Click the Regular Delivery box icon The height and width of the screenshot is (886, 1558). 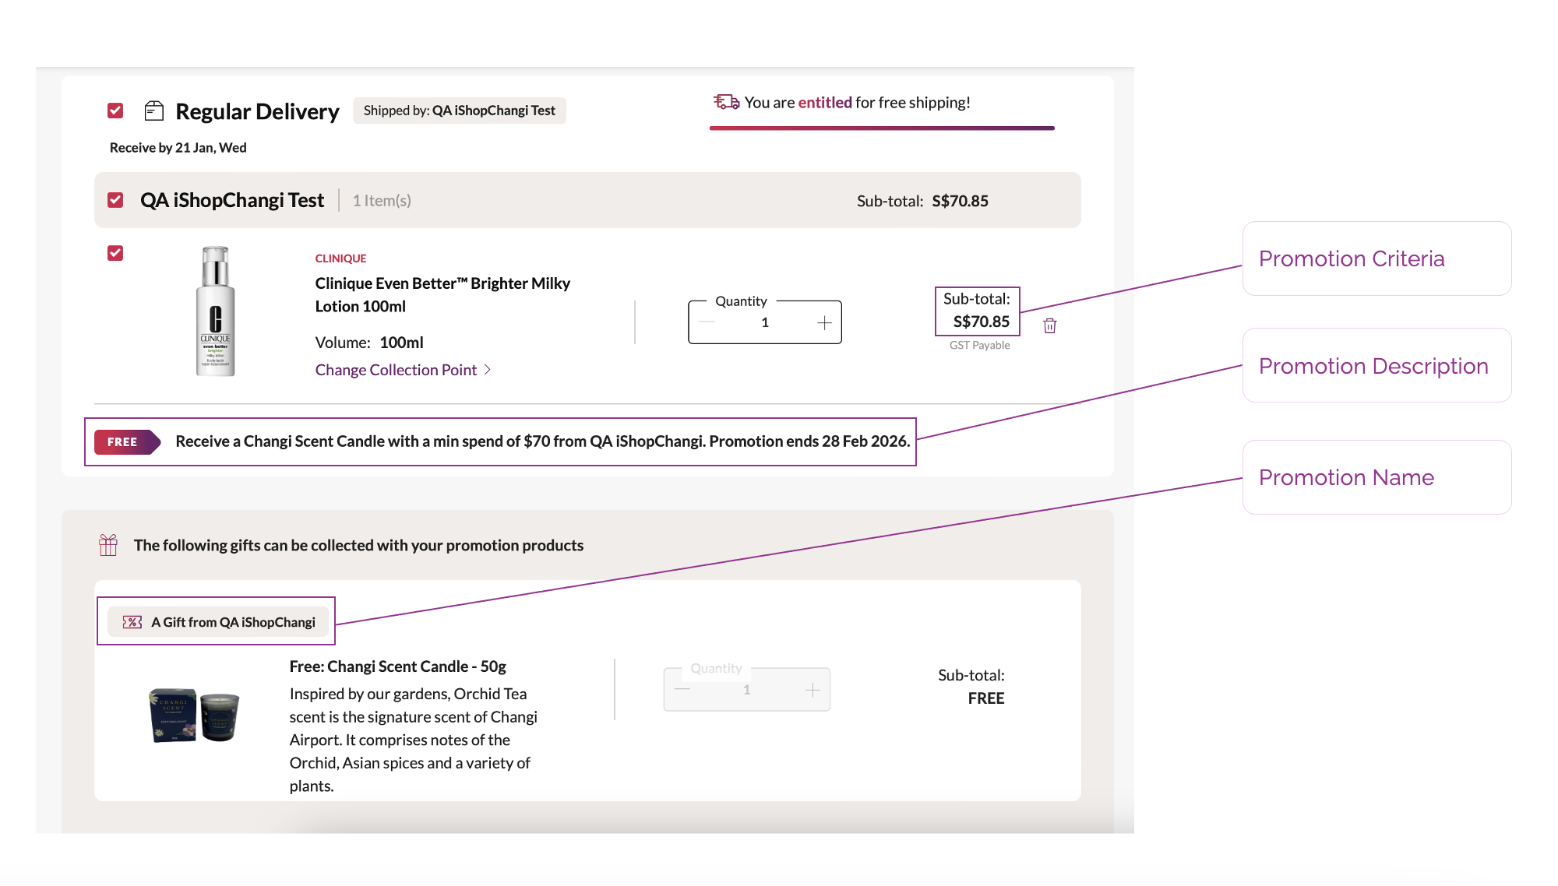[x=153, y=111]
